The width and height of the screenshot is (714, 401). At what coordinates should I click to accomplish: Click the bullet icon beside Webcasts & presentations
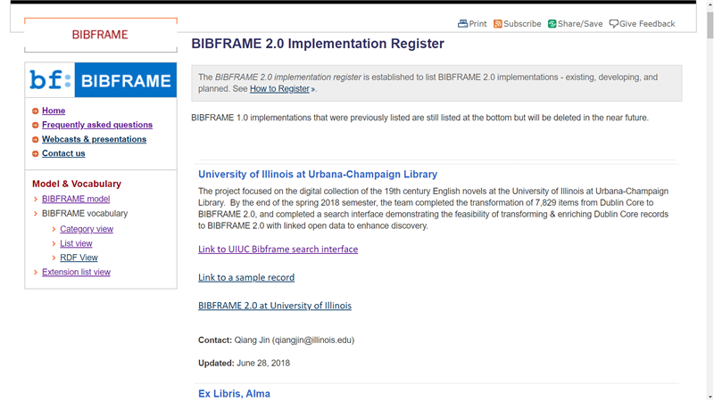(36, 140)
